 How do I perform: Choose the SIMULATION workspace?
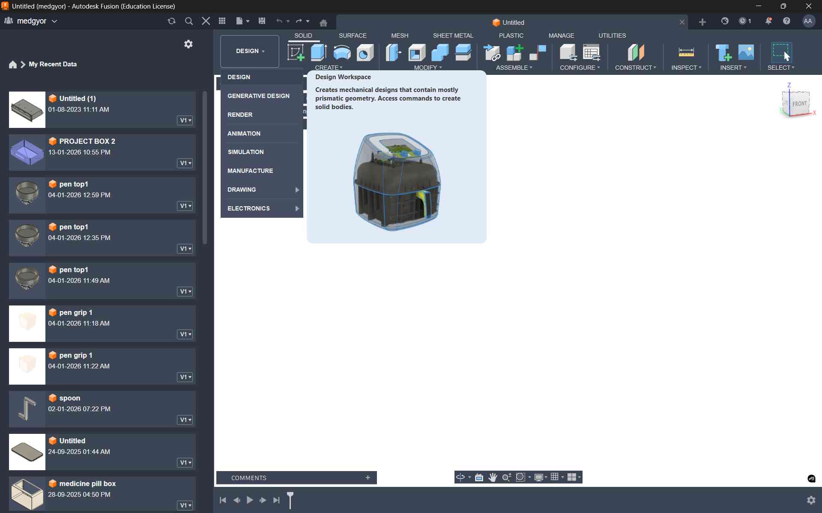[262, 152]
